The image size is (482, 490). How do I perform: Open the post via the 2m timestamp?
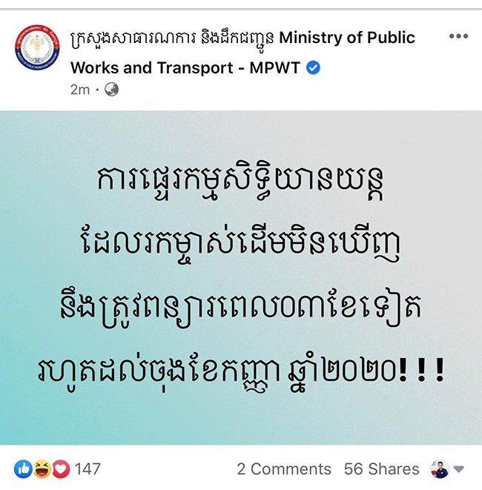80,90
